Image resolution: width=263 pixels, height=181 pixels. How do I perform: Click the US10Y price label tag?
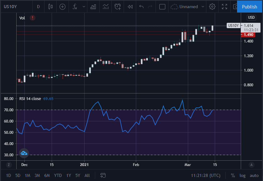pos(233,25)
